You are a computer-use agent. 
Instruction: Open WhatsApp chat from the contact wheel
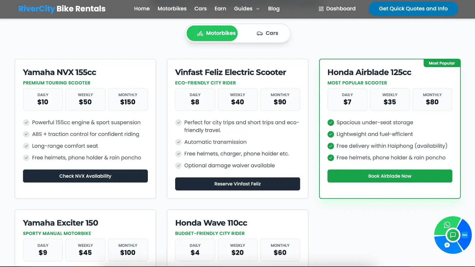447,225
